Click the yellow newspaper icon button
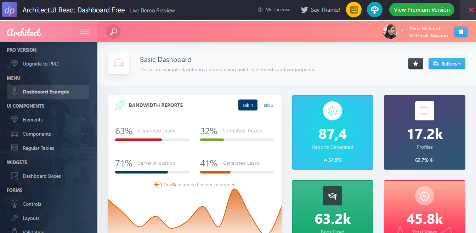This screenshot has height=233, width=476. tap(353, 10)
